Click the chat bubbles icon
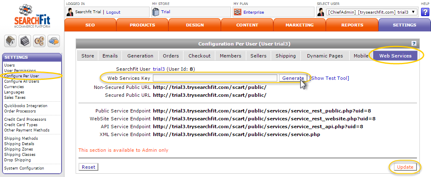The height and width of the screenshot is (177, 431). pyautogui.click(x=54, y=41)
